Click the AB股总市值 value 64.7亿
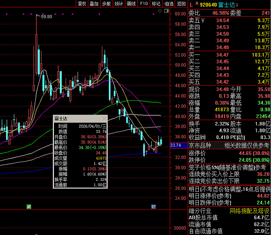This screenshot has width=271, height=235. point(262,218)
